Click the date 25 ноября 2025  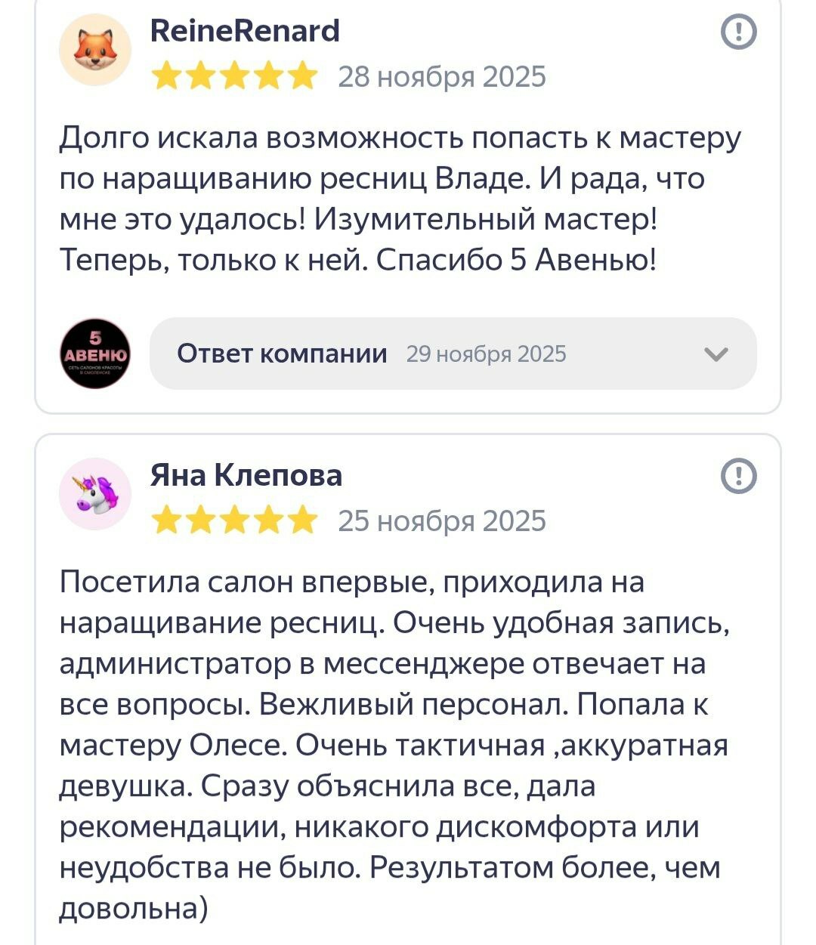tap(441, 521)
